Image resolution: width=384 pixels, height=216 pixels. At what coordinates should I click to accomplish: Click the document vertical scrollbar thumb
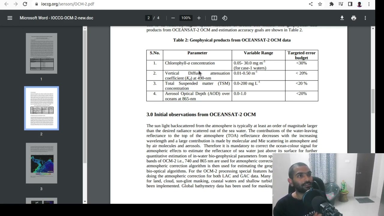click(x=373, y=101)
